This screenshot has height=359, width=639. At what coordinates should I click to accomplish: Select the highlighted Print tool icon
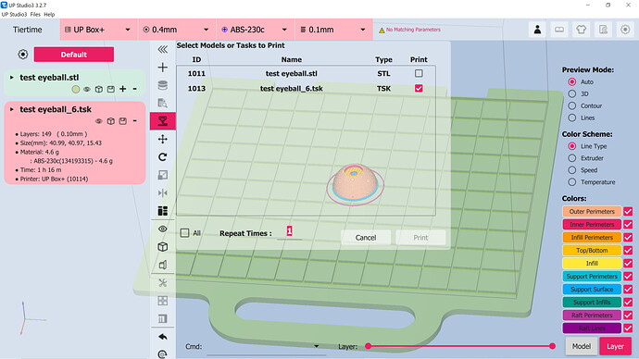point(163,121)
